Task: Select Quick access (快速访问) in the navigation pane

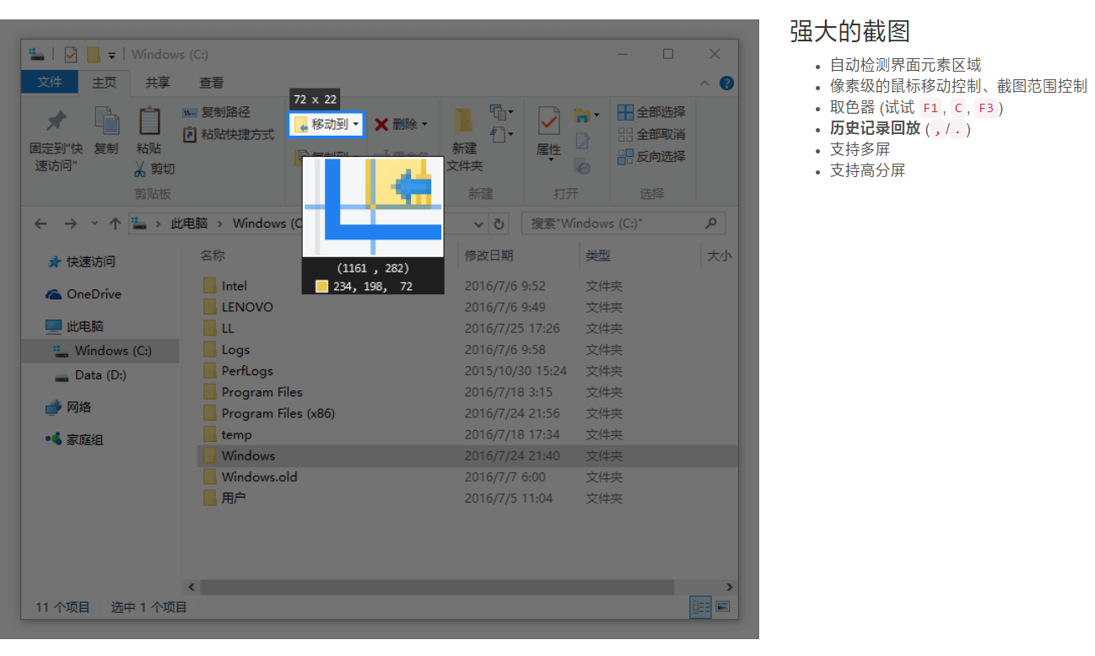Action: pyautogui.click(x=82, y=261)
